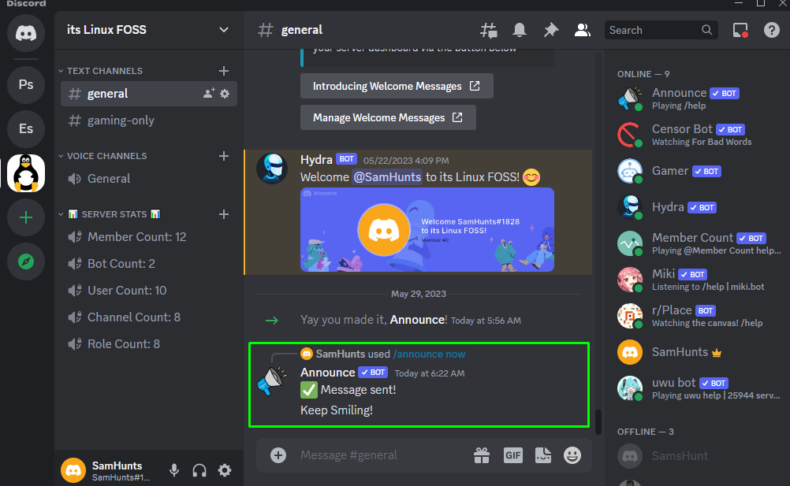Screen dimensions: 790x486
Task: Open the Help question mark
Action: tap(771, 30)
